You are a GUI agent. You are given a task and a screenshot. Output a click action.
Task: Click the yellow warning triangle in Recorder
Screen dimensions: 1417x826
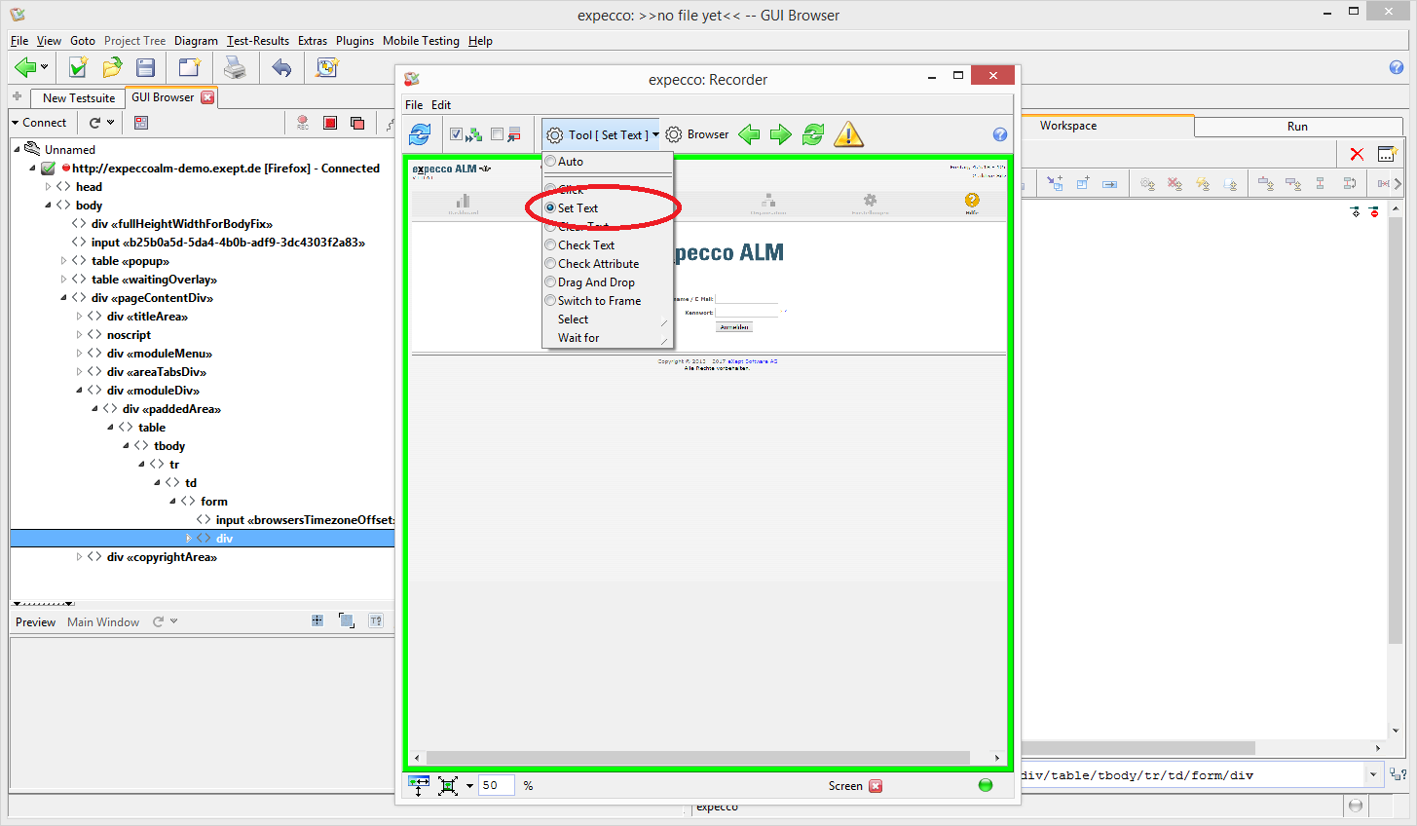pos(848,134)
